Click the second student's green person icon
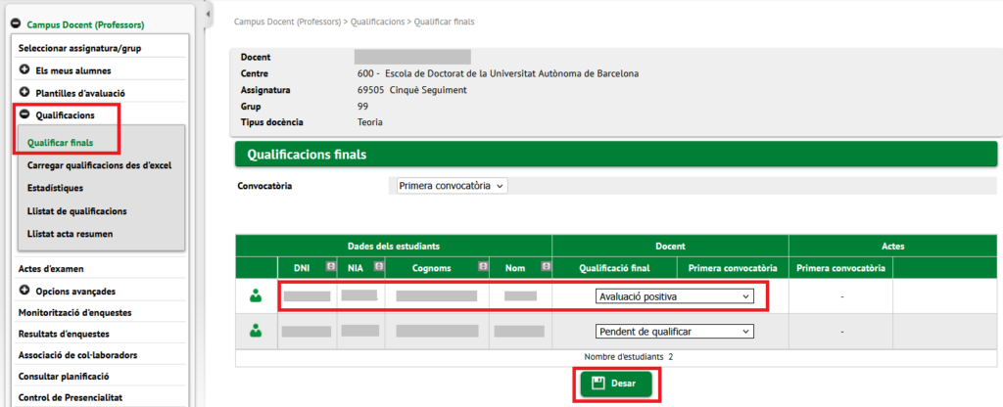Screen dimensions: 1003x407 (x=256, y=331)
